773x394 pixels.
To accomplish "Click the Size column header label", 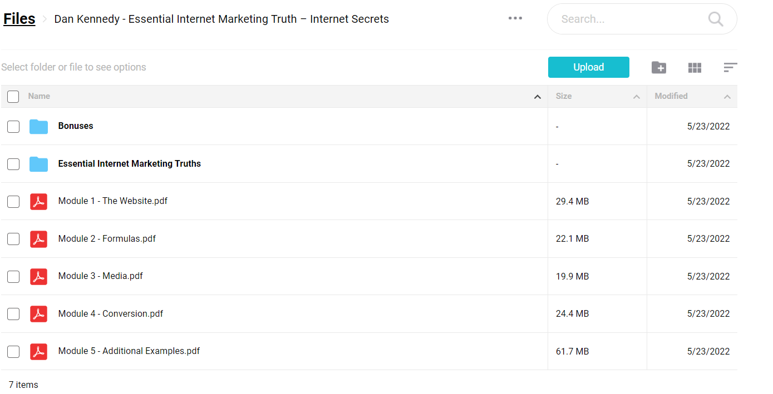I will click(x=564, y=96).
